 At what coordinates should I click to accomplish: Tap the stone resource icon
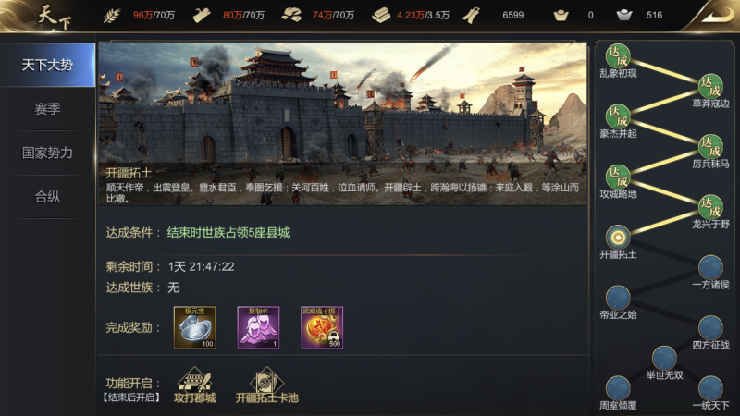coord(291,16)
